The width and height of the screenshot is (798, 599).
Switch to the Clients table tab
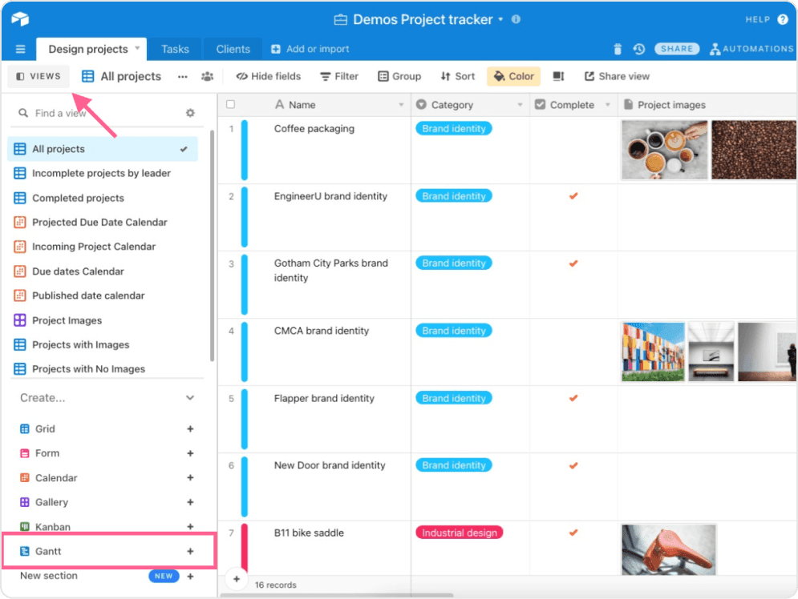click(233, 49)
